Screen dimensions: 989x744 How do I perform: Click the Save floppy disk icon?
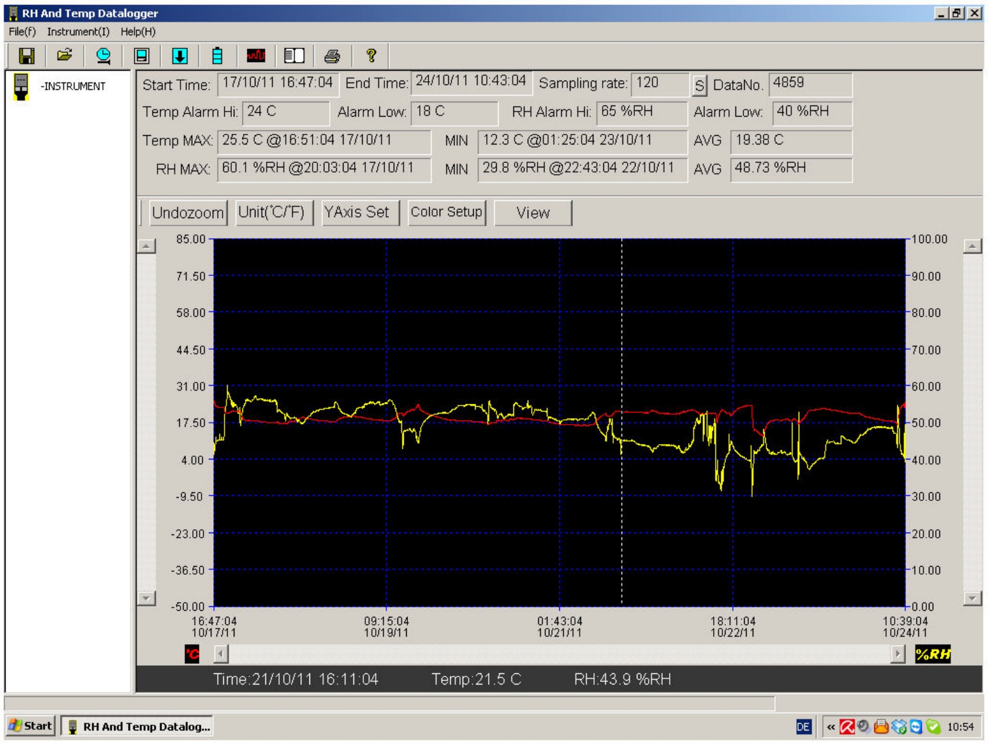(x=26, y=56)
